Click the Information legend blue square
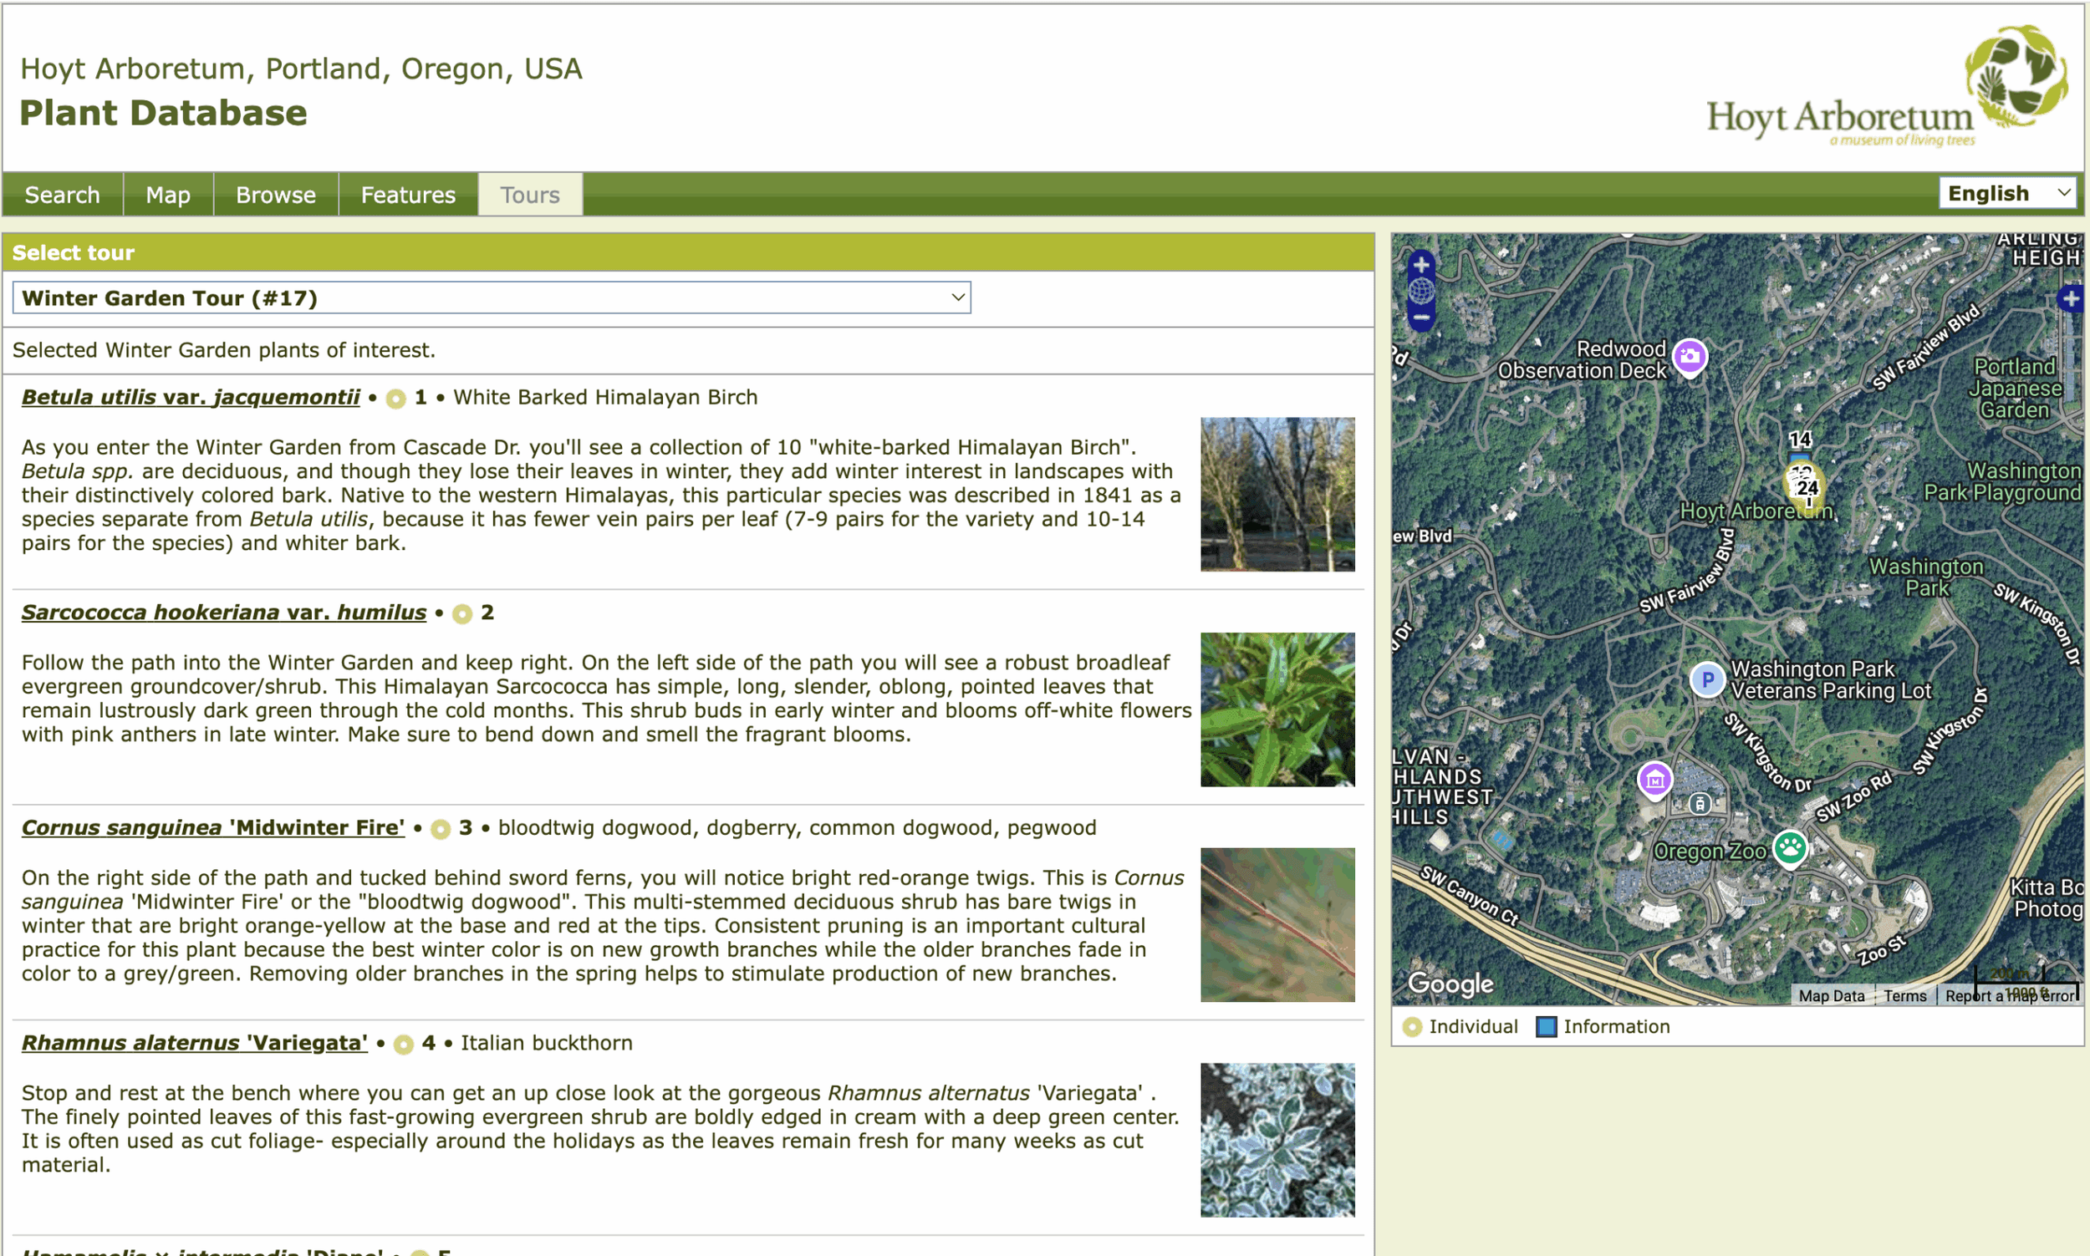Image resolution: width=2090 pixels, height=1256 pixels. (1546, 1027)
